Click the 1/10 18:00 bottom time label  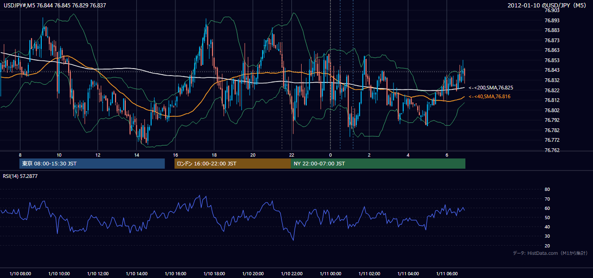coord(214,273)
